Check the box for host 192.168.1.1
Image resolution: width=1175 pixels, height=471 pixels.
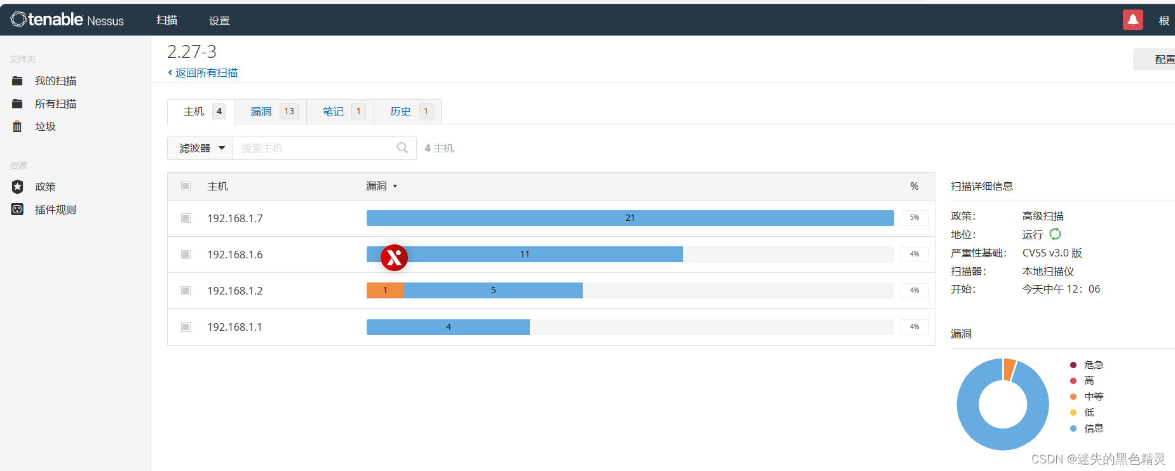[186, 327]
